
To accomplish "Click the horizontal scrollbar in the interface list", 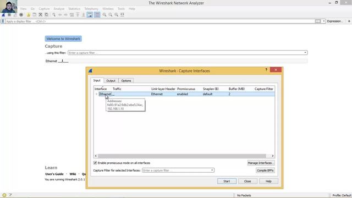I will coord(182,156).
